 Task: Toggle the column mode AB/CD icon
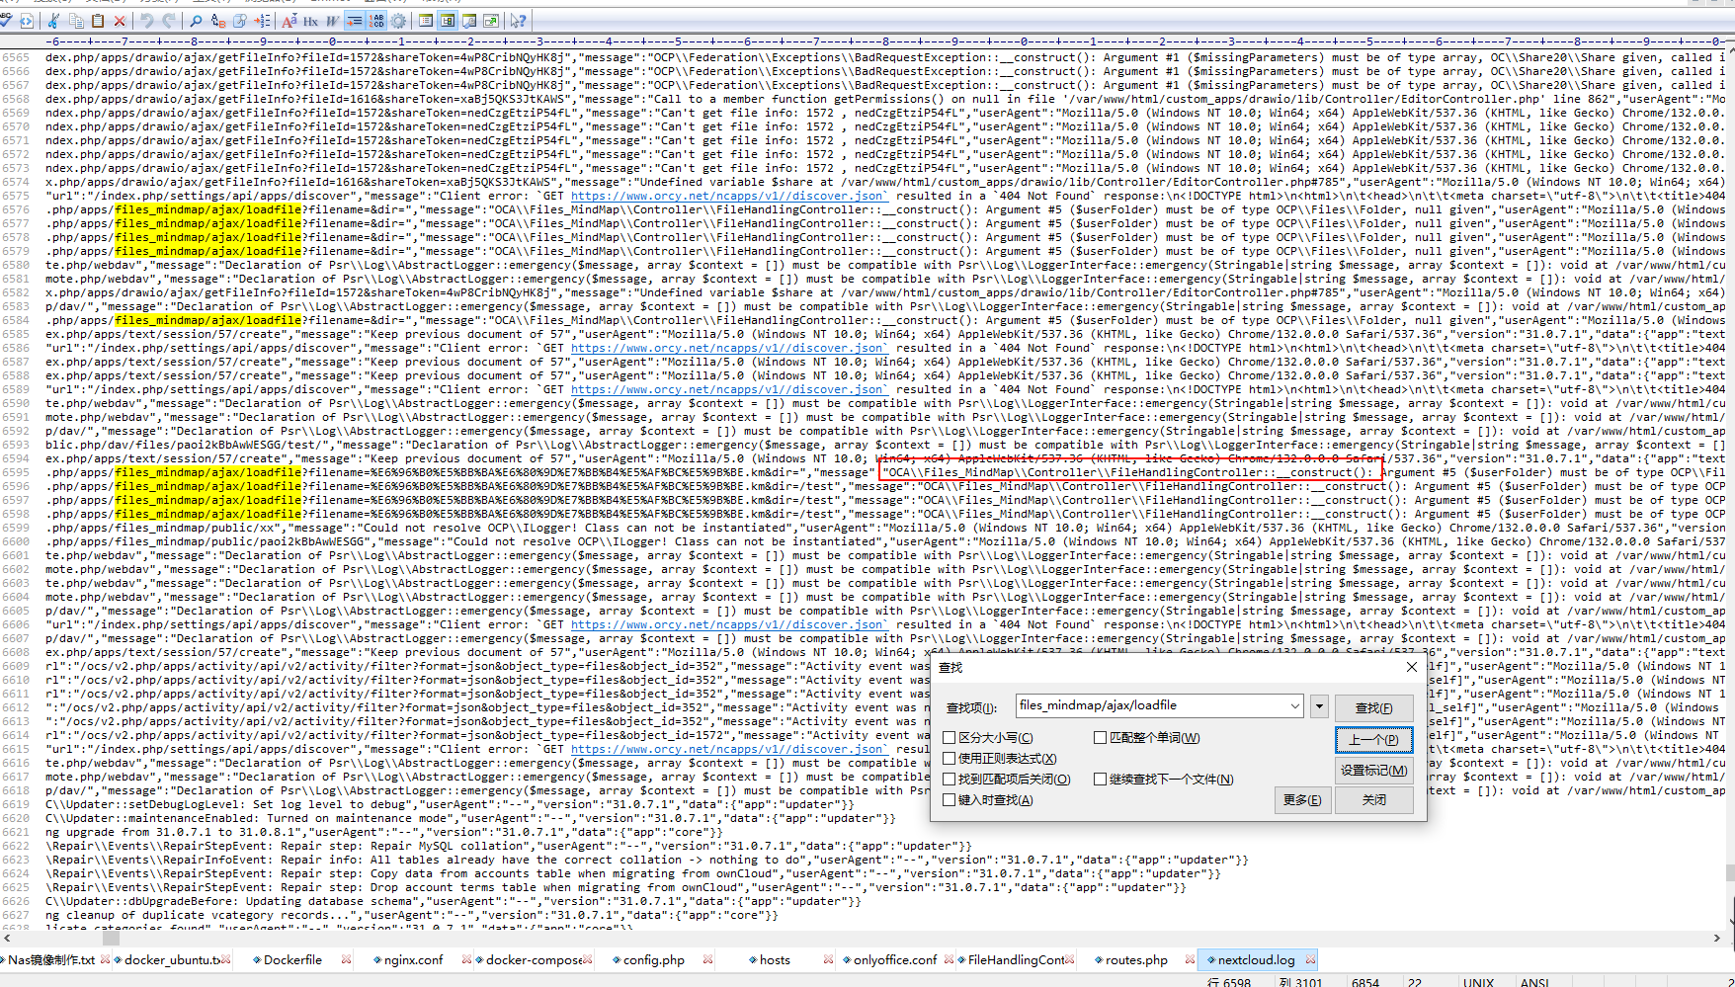(x=376, y=20)
